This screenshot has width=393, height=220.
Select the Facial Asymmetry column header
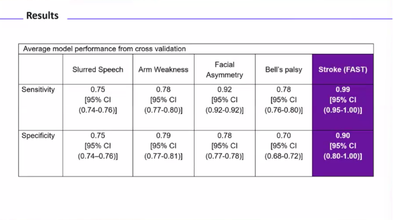tap(225, 69)
